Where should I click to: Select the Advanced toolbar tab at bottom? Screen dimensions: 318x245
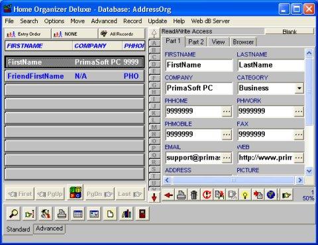[49, 228]
